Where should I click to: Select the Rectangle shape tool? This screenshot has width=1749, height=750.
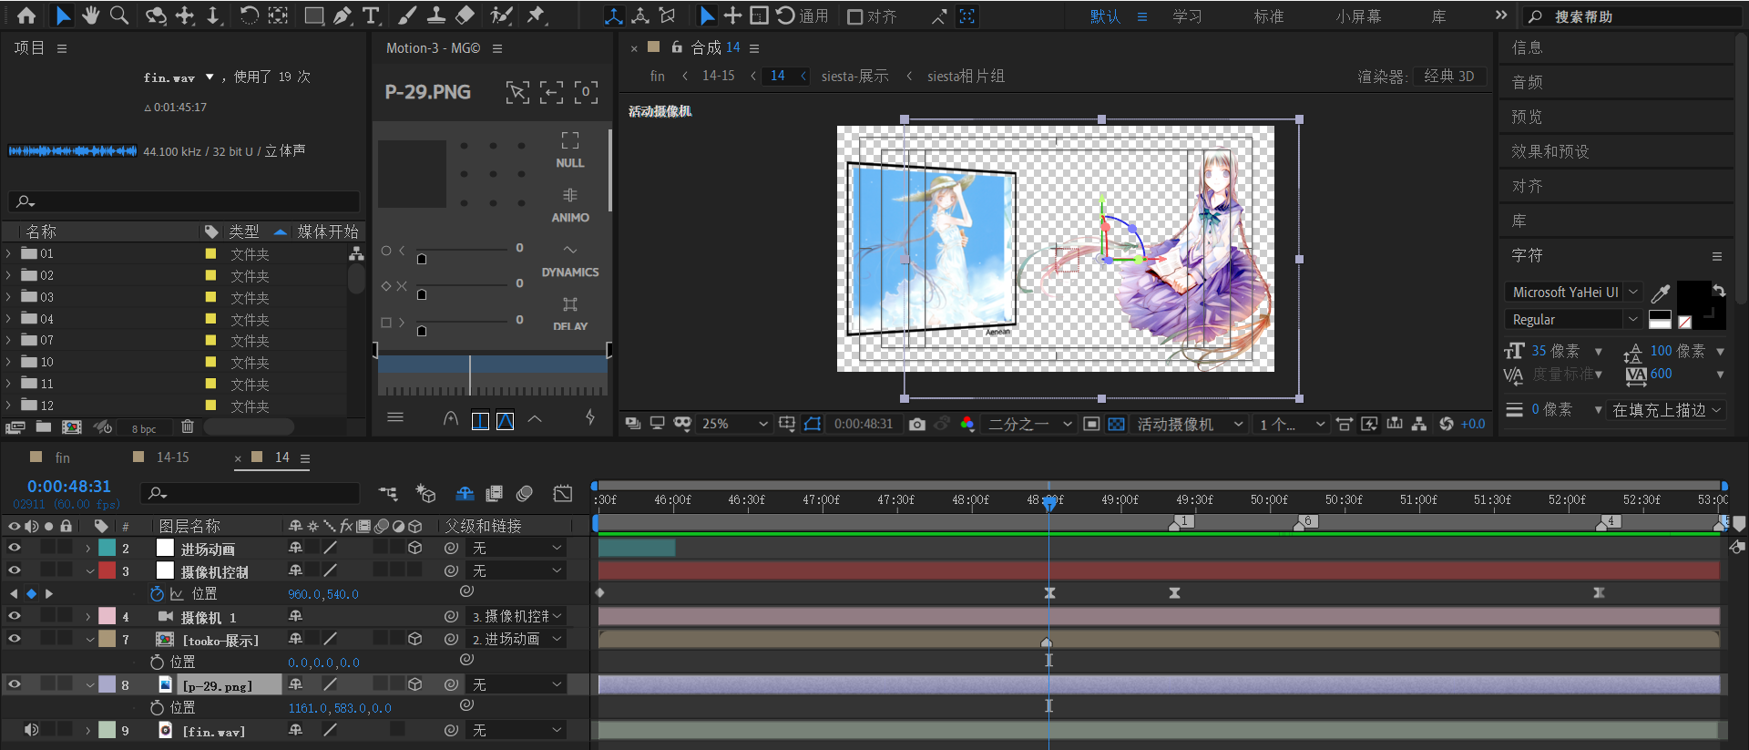pos(314,15)
